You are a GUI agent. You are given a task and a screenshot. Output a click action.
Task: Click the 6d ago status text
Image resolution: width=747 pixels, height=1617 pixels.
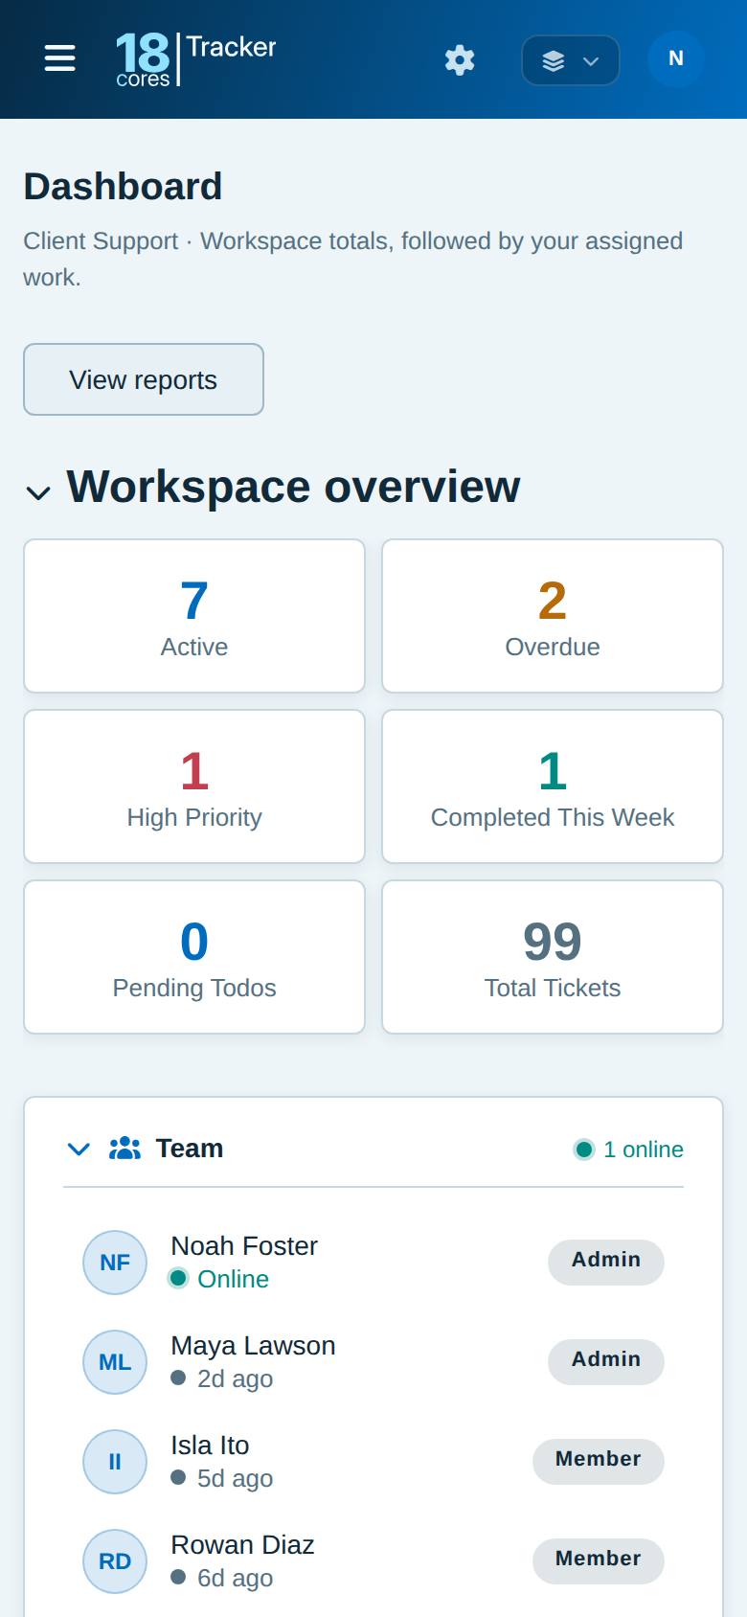(x=235, y=1578)
